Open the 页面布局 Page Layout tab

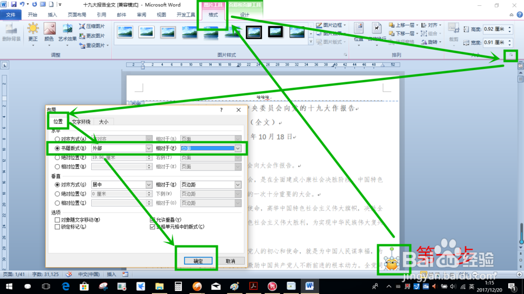pyautogui.click(x=77, y=15)
